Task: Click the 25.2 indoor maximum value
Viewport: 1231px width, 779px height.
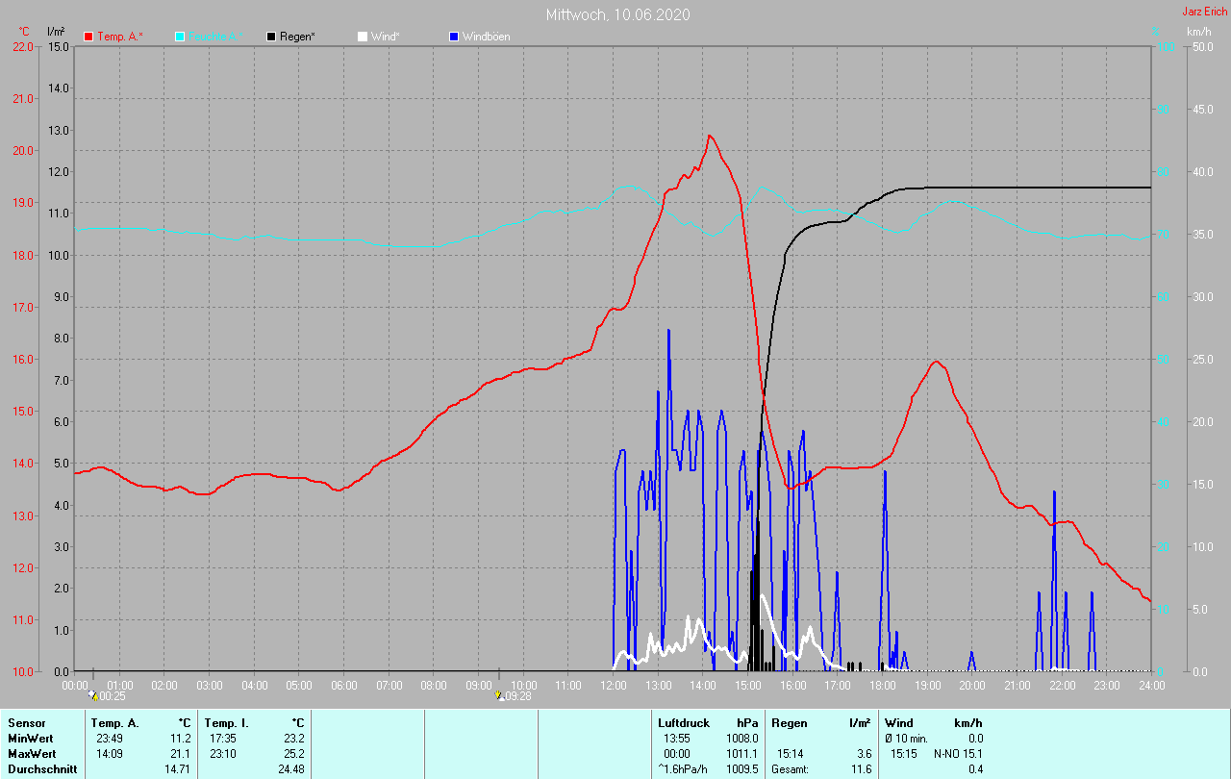Action: coord(294,754)
